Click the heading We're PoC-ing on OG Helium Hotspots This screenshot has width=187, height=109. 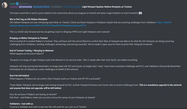coord(29,19)
